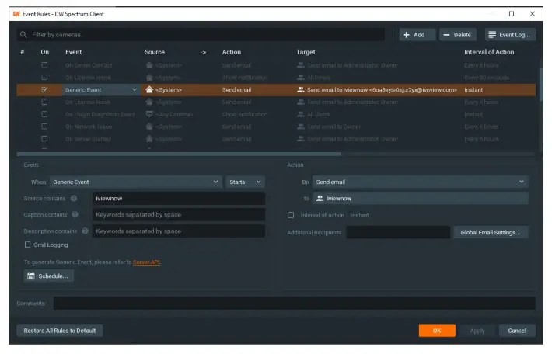Click the Add rule button
Screen dimensions: 552x354
tap(417, 35)
